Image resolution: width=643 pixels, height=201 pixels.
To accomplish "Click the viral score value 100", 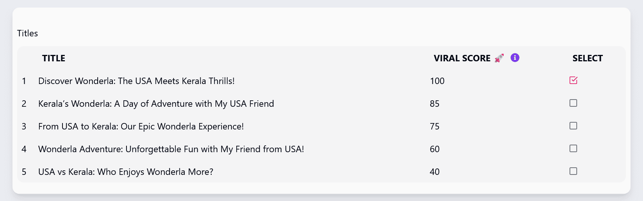I will coord(437,81).
